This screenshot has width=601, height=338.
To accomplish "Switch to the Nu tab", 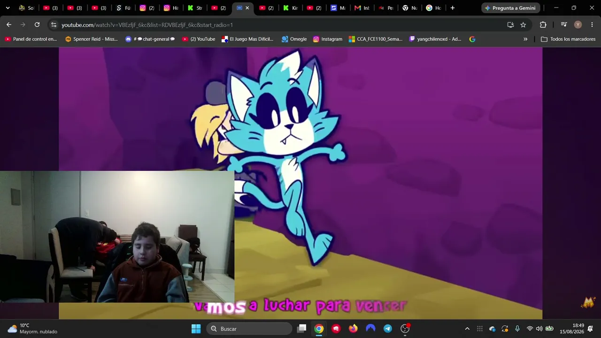I will click(410, 8).
